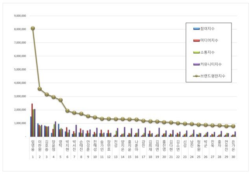Click the rank number 10 on x-axis
252x174 pixels.
click(x=95, y=157)
